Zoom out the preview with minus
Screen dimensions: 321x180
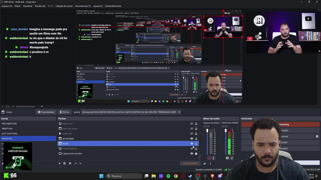(x=3, y=106)
